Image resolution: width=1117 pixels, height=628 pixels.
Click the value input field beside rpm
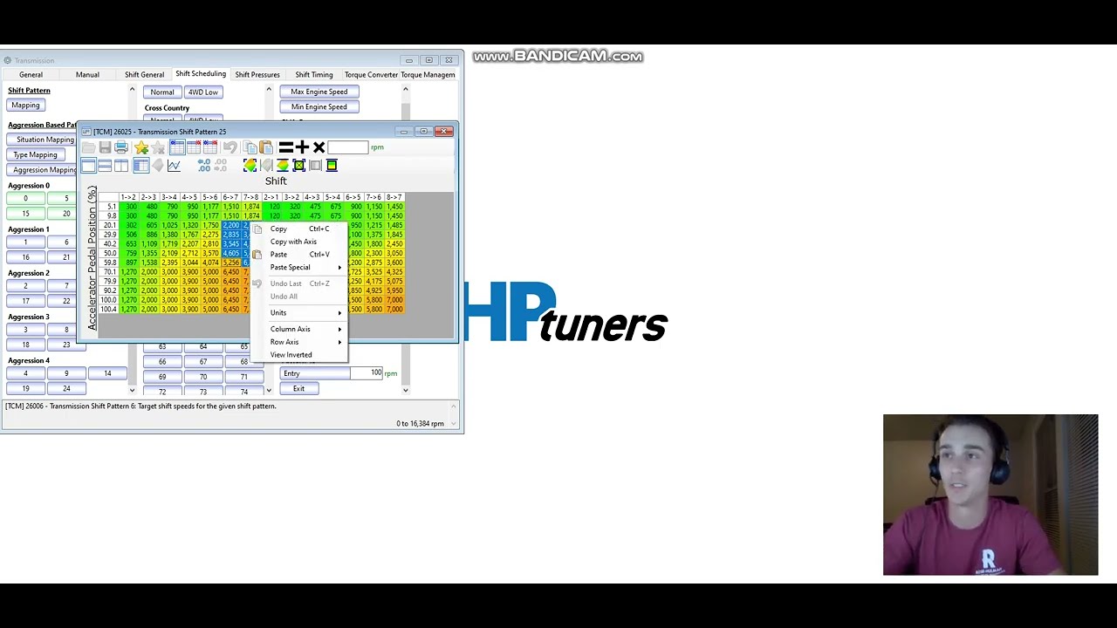point(348,147)
